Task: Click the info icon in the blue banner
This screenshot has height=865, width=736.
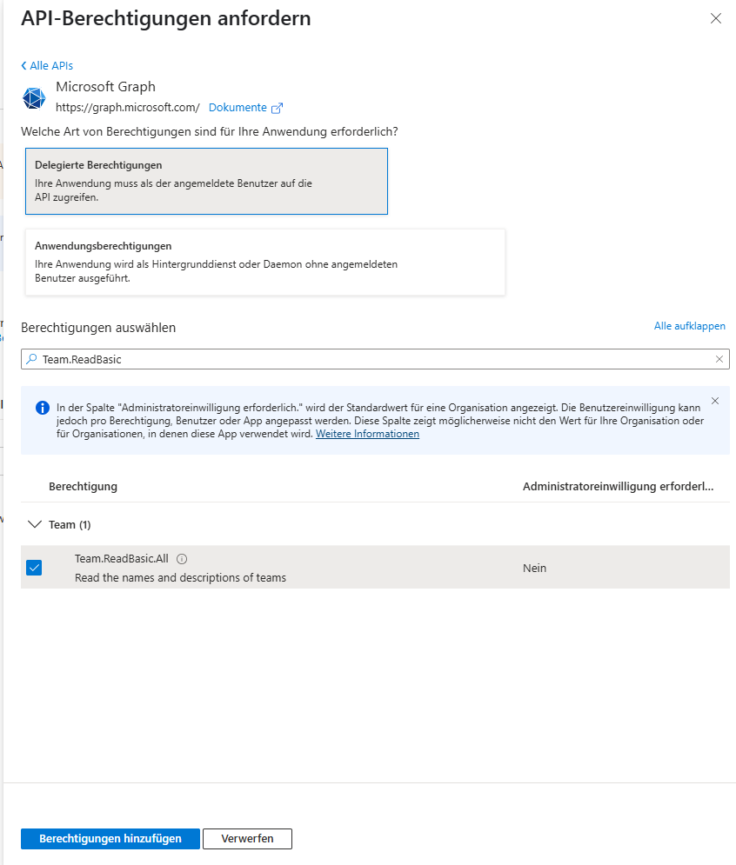Action: pyautogui.click(x=43, y=407)
